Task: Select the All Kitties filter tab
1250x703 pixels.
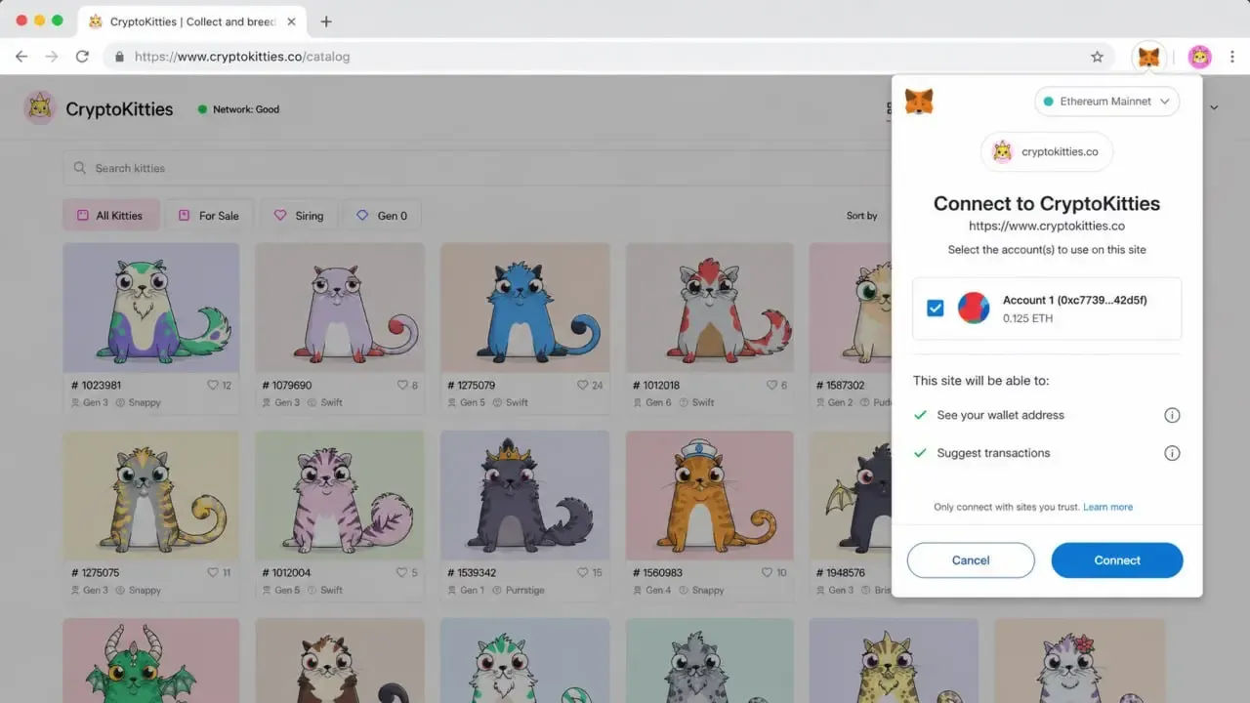Action: pos(111,216)
